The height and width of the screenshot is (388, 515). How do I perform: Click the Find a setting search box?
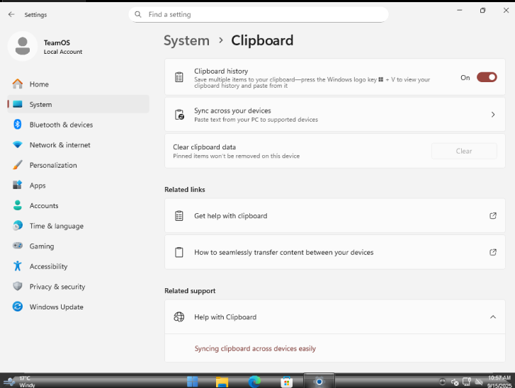[259, 14]
